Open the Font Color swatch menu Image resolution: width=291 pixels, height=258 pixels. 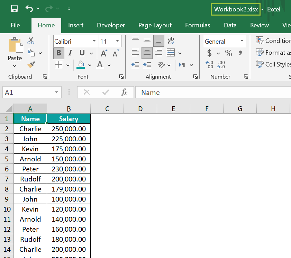(x=108, y=65)
